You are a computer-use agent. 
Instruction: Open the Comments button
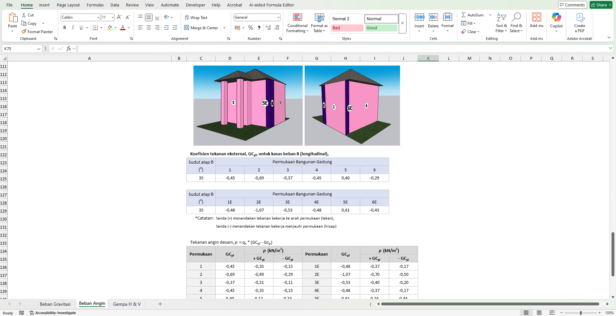click(x=572, y=5)
